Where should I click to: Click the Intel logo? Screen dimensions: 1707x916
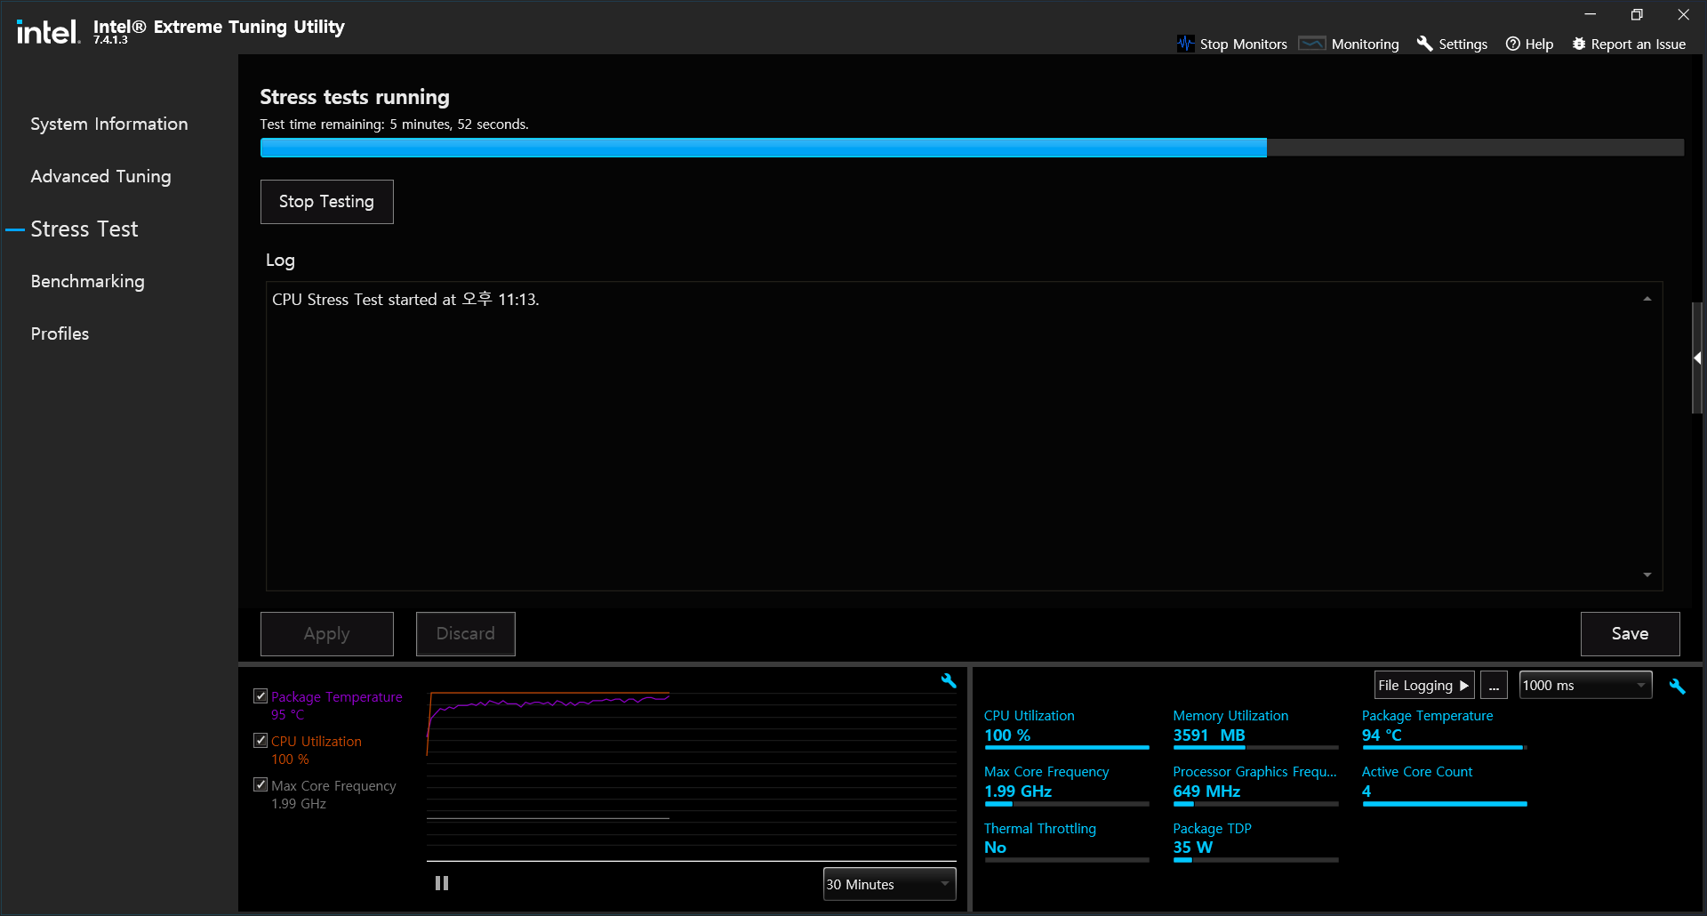pyautogui.click(x=48, y=33)
